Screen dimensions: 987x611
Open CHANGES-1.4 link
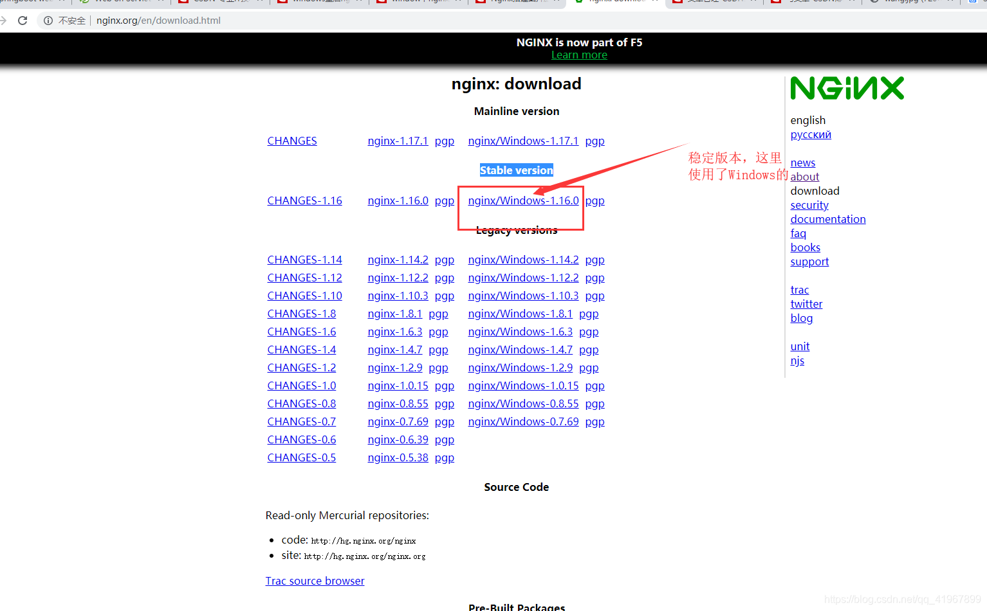(302, 350)
